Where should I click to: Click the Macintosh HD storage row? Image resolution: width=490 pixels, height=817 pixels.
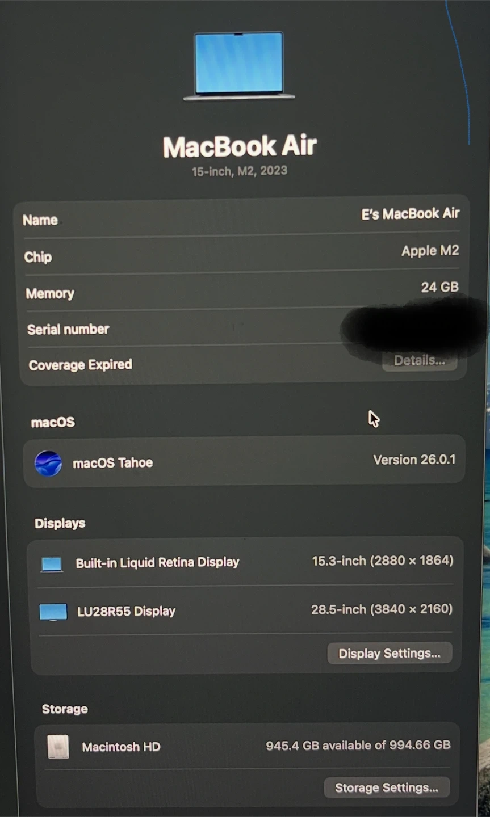pos(249,746)
